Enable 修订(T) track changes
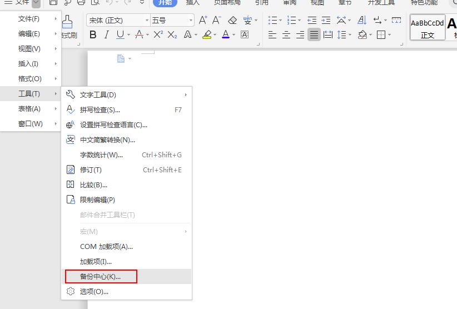The height and width of the screenshot is (309, 457). click(x=127, y=170)
